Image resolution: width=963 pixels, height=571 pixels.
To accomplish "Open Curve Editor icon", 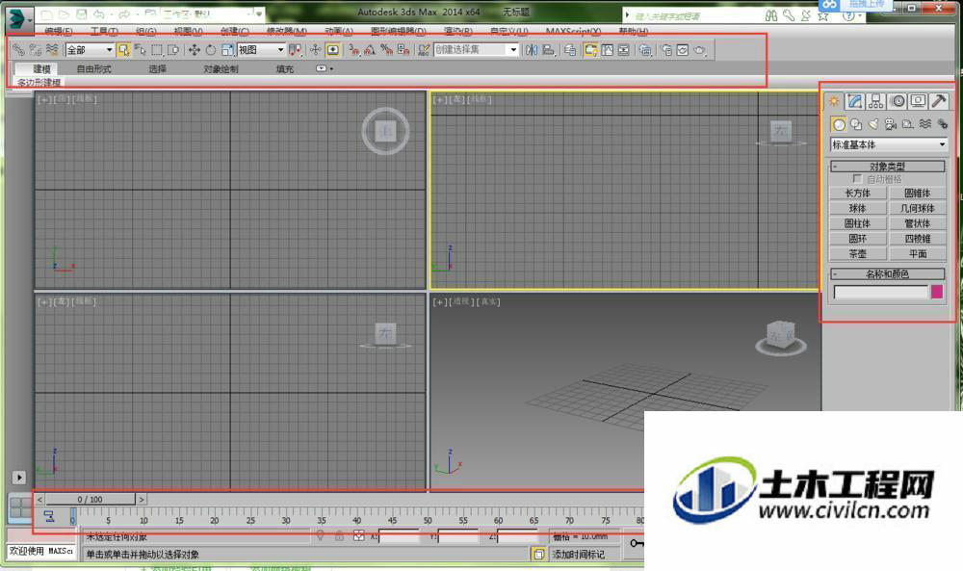I will pyautogui.click(x=608, y=50).
